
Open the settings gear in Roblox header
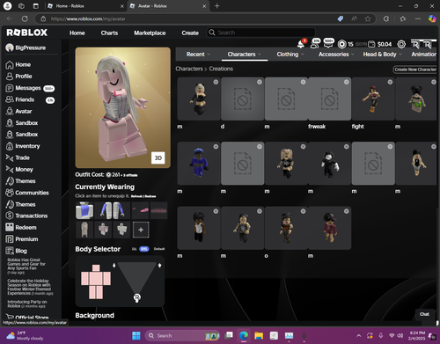401,44
